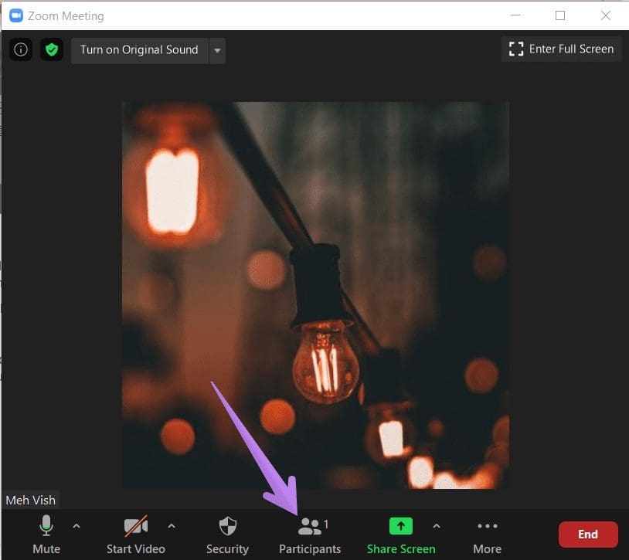Enable Original Sound
This screenshot has height=560, width=629.
coord(138,49)
